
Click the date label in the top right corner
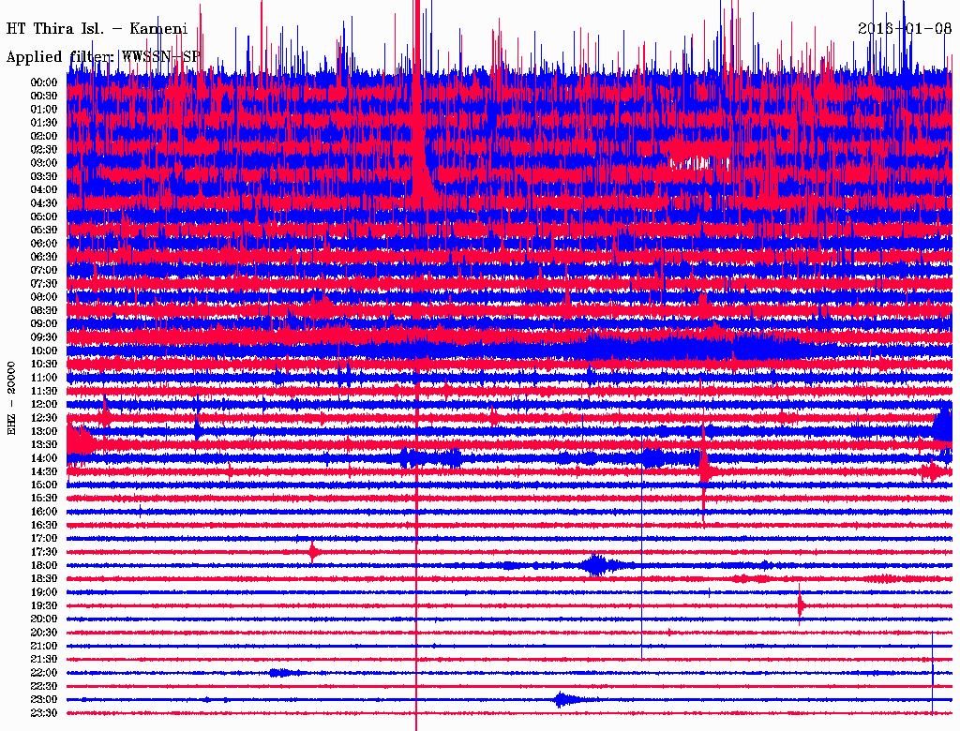coord(906,28)
